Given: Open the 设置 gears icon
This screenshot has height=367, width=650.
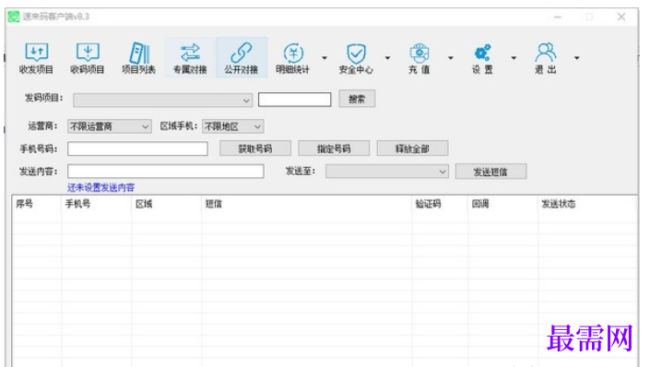Looking at the screenshot, I should pyautogui.click(x=482, y=58).
